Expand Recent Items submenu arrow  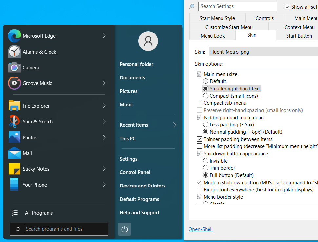point(175,125)
